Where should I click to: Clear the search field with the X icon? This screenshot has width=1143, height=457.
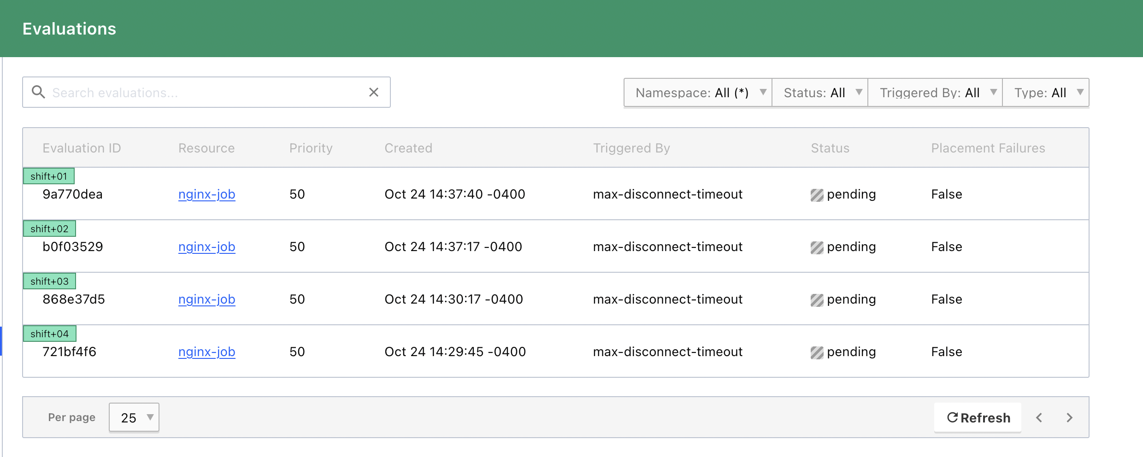coord(373,92)
